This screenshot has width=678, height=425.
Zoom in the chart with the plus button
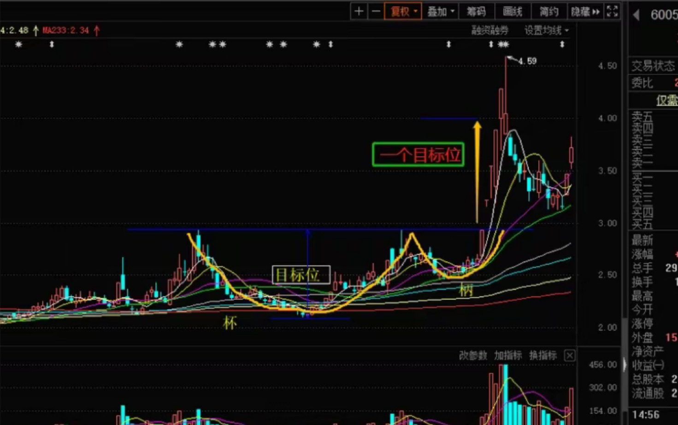pyautogui.click(x=359, y=12)
